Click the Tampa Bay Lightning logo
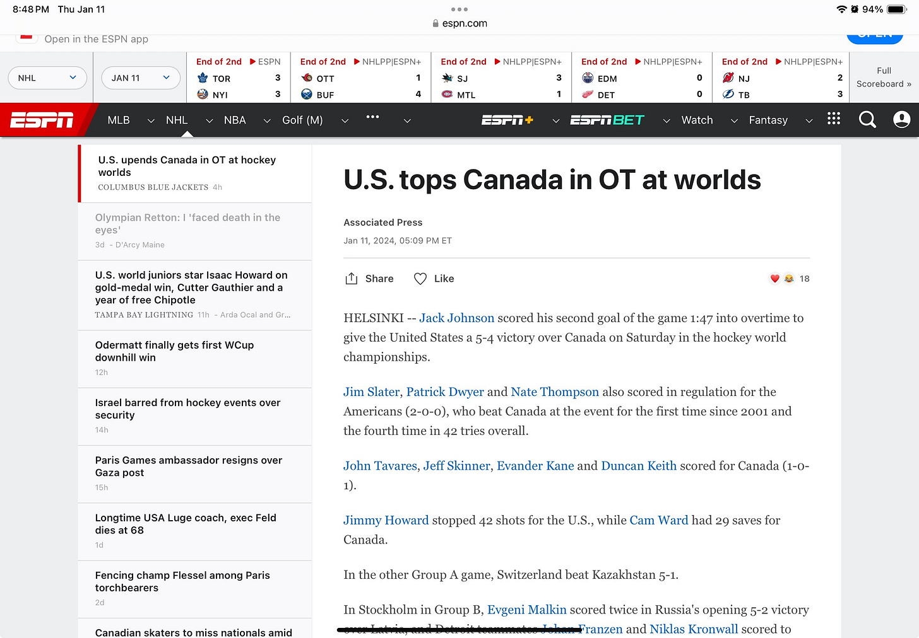Image resolution: width=919 pixels, height=638 pixels. coord(728,94)
